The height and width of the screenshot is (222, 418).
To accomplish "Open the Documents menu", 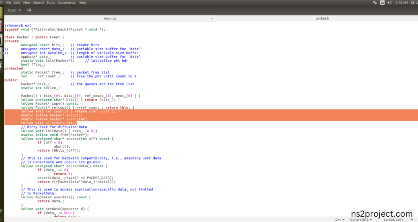I will pyautogui.click(x=67, y=2).
